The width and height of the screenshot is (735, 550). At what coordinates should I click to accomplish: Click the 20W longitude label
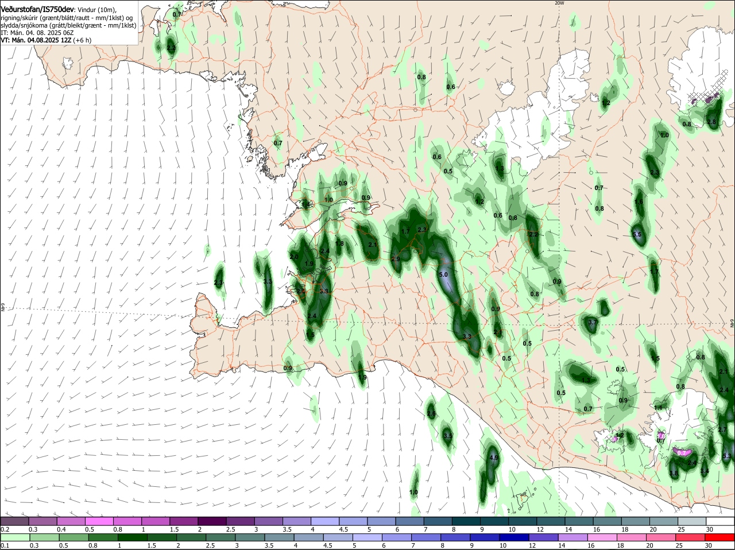click(x=560, y=3)
